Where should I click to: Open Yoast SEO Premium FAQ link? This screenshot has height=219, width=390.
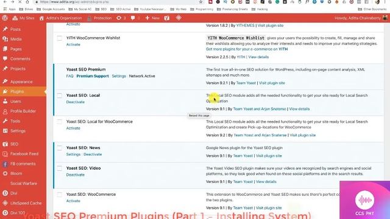[69, 76]
